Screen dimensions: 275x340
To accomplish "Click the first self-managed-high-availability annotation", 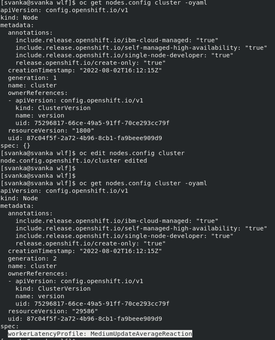I will pos(141,48).
